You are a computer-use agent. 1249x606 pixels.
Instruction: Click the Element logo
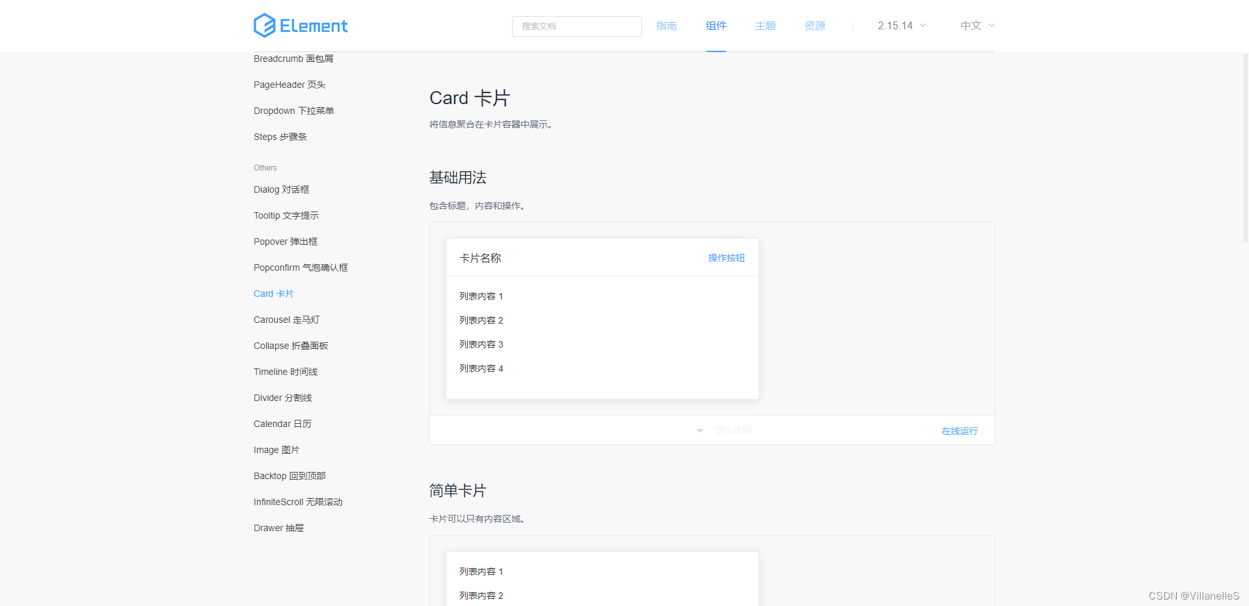coord(301,25)
